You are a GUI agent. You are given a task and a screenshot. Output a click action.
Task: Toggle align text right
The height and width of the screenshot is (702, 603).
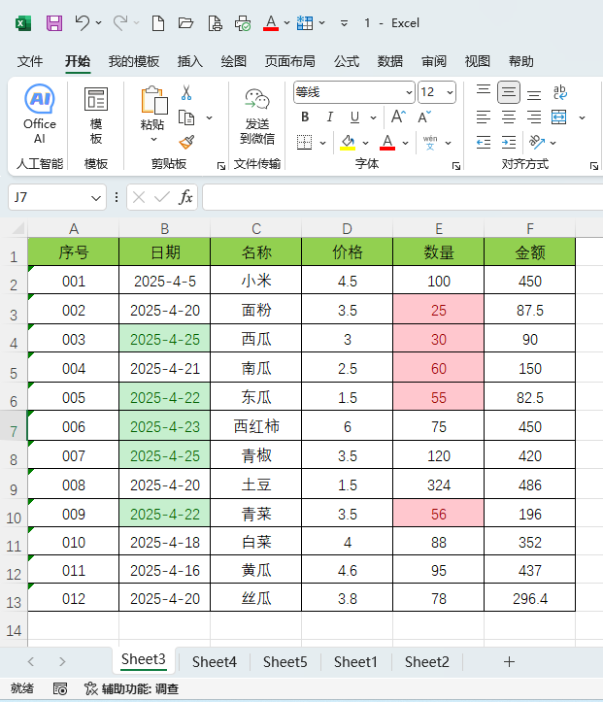pos(534,117)
